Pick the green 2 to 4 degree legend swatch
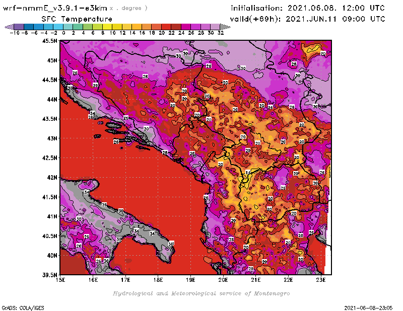403x311 pixels. point(78,27)
